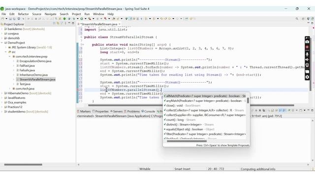
Task: Click the autocomplete popup vertical scrollbar
Action: coord(248,100)
